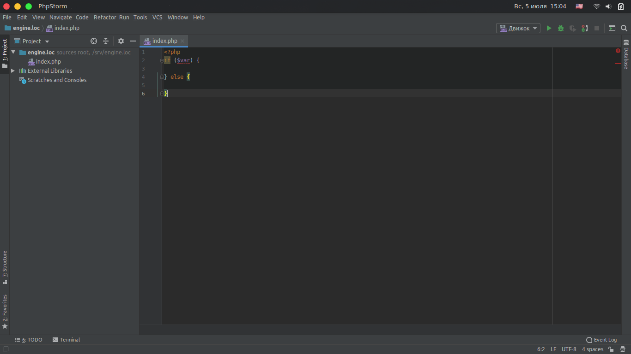Open the keyboard layout flag indicator
Image resolution: width=631 pixels, height=354 pixels.
tap(579, 6)
